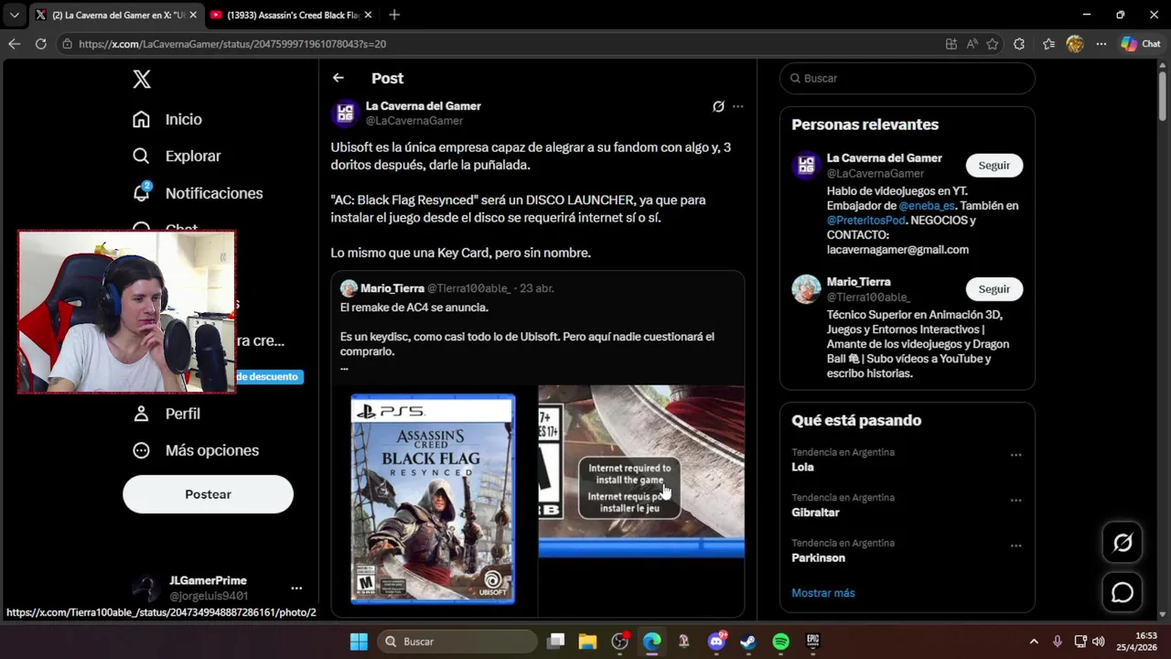Open the floating messages chat button
This screenshot has width=1171, height=659.
(1123, 592)
